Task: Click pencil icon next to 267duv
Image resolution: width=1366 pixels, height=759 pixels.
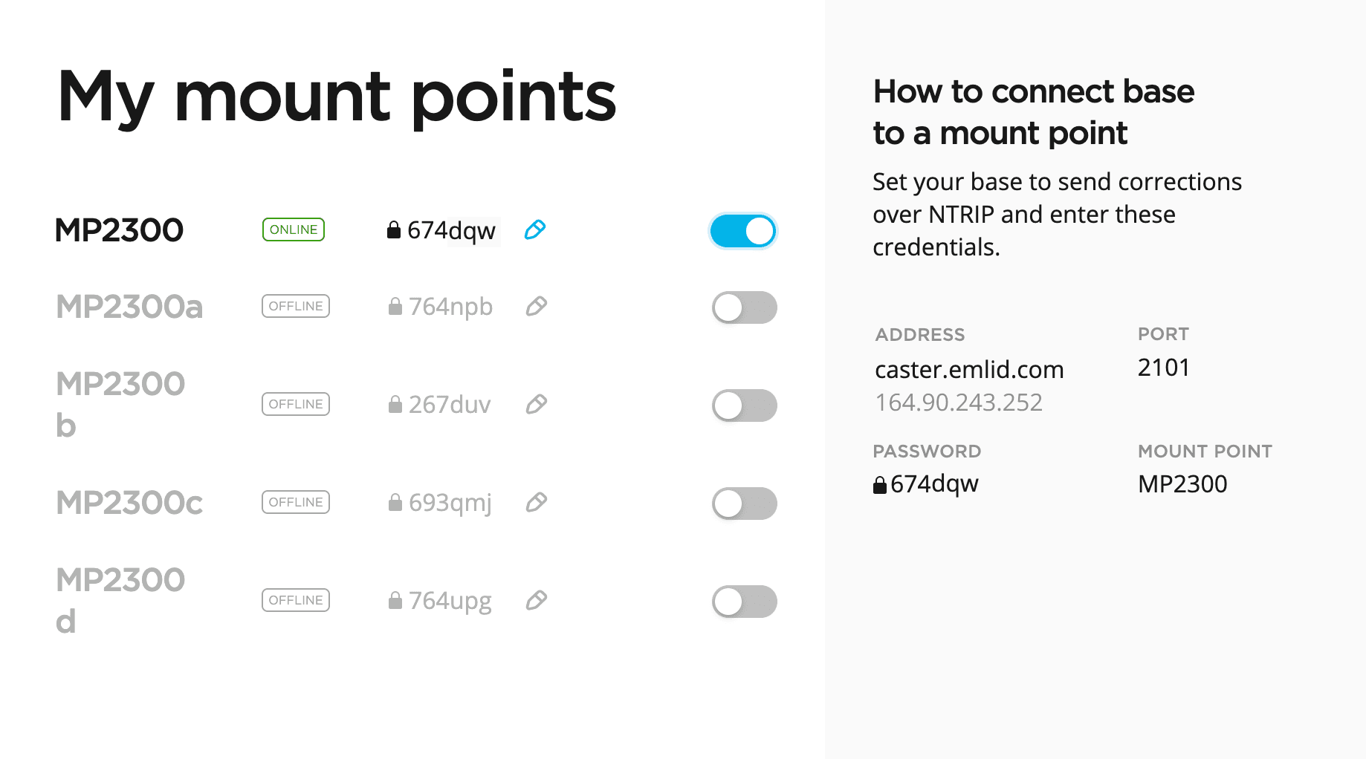Action: pos(537,404)
